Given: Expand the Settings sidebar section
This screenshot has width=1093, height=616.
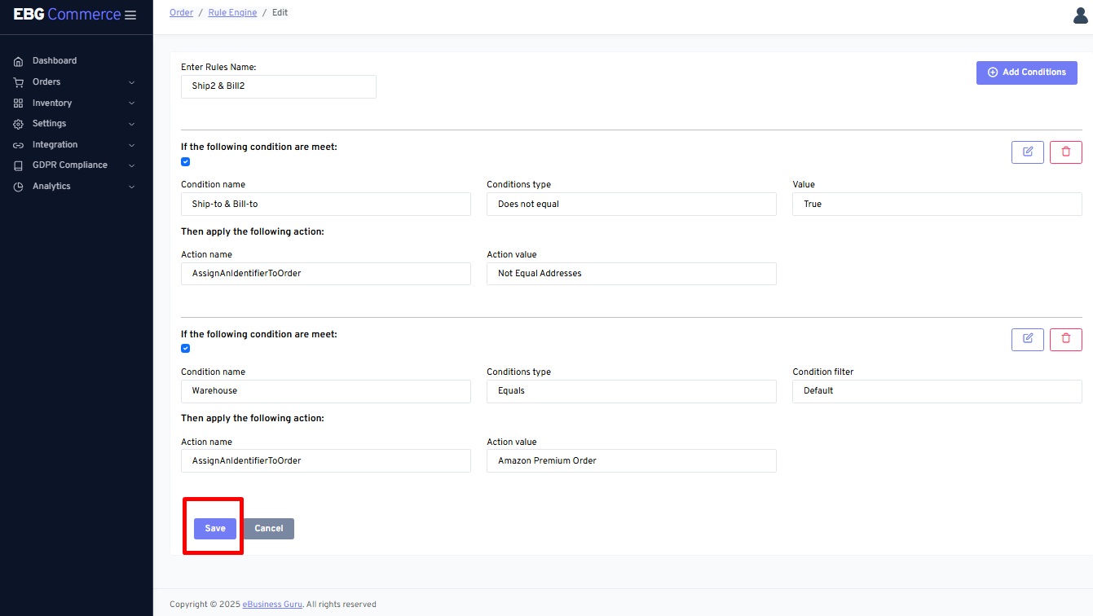Looking at the screenshot, I should pyautogui.click(x=49, y=124).
